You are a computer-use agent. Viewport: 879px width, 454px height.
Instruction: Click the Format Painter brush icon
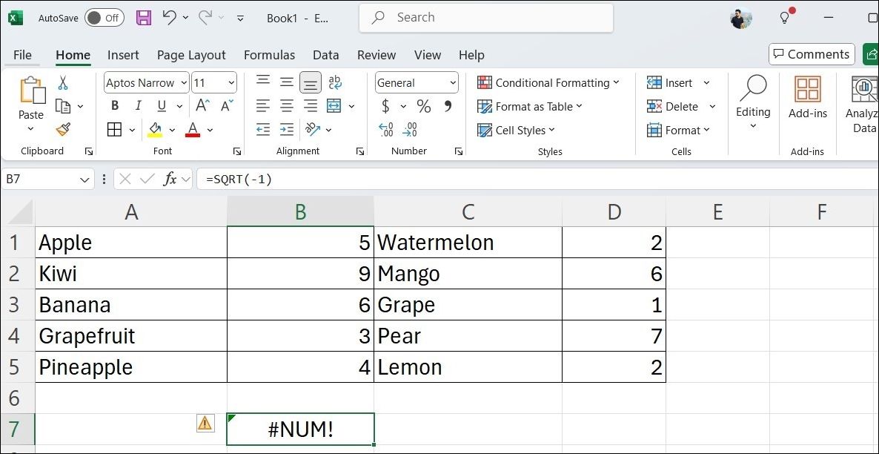point(63,130)
